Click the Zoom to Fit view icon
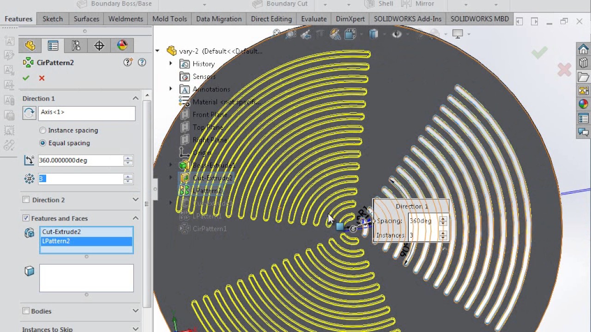This screenshot has width=591, height=332. tap(277, 33)
